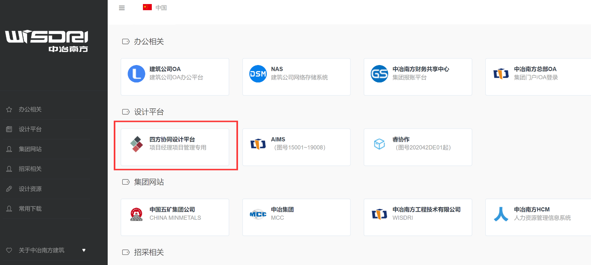Open the blue L icon for 建筑公司OA
Viewport: 591px width, 265px height.
pyautogui.click(x=136, y=74)
